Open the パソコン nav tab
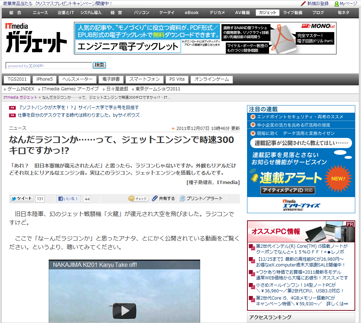This screenshot has height=323, width=361. pyautogui.click(x=142, y=13)
